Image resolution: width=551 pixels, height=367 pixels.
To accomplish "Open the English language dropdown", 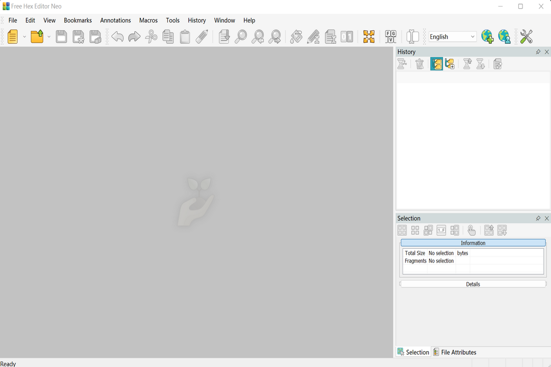I will tap(452, 37).
